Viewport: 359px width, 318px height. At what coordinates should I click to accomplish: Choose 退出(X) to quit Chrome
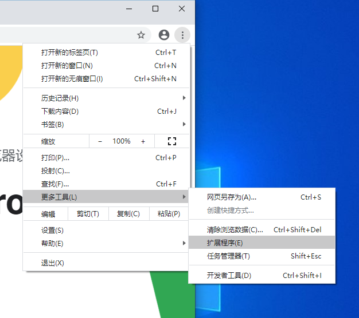(106, 263)
